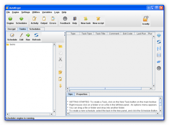Open the Engine menu
The image size is (169, 125).
(x=15, y=12)
